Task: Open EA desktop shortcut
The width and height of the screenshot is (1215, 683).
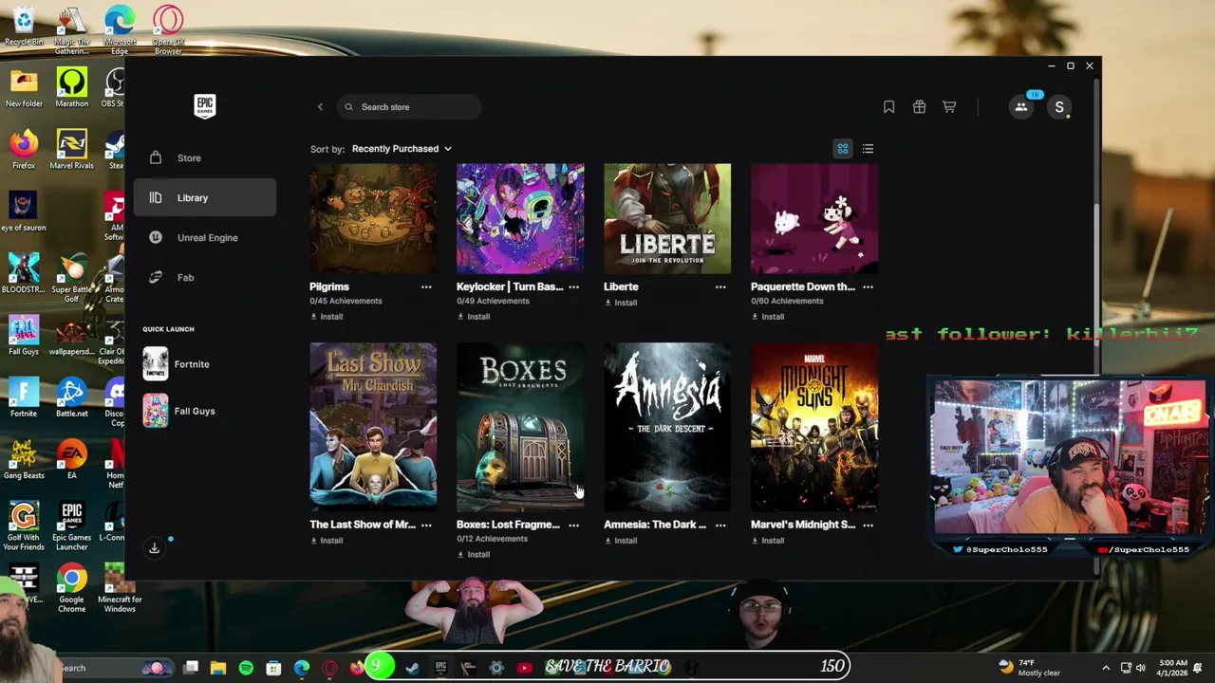Action: 72,460
